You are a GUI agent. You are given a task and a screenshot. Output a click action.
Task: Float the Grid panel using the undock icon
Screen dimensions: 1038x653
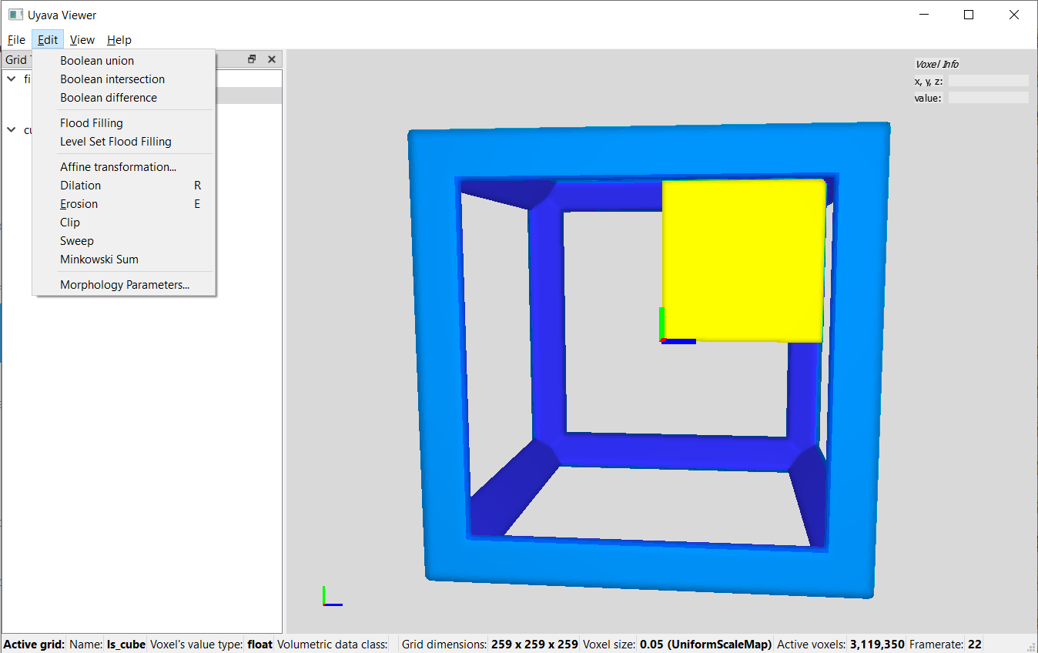(252, 59)
